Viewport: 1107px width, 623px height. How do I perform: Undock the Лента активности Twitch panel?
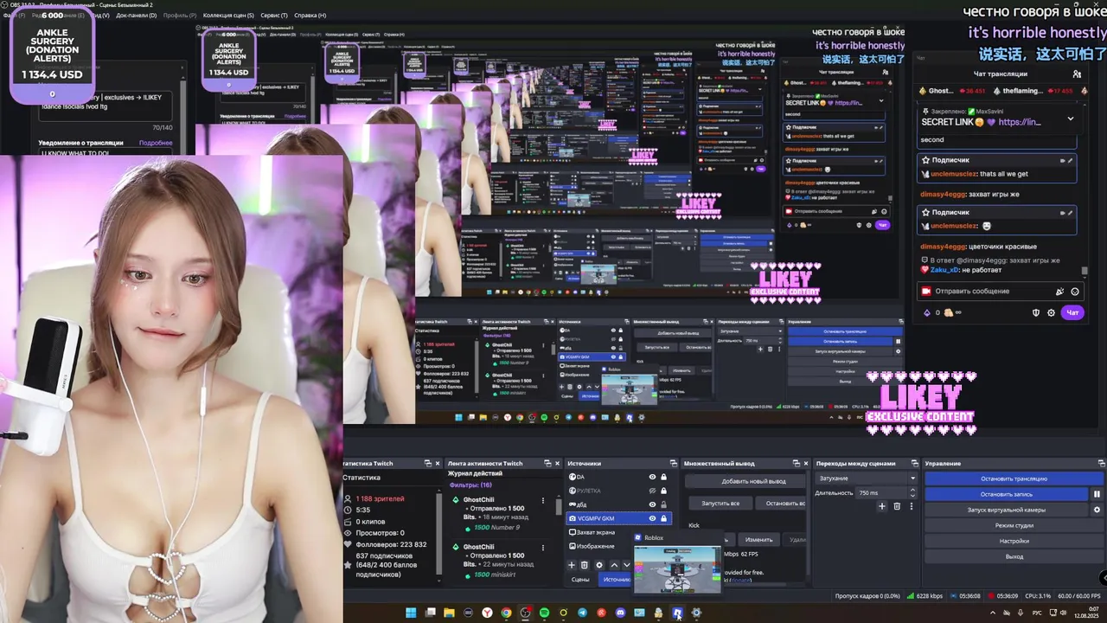click(547, 463)
